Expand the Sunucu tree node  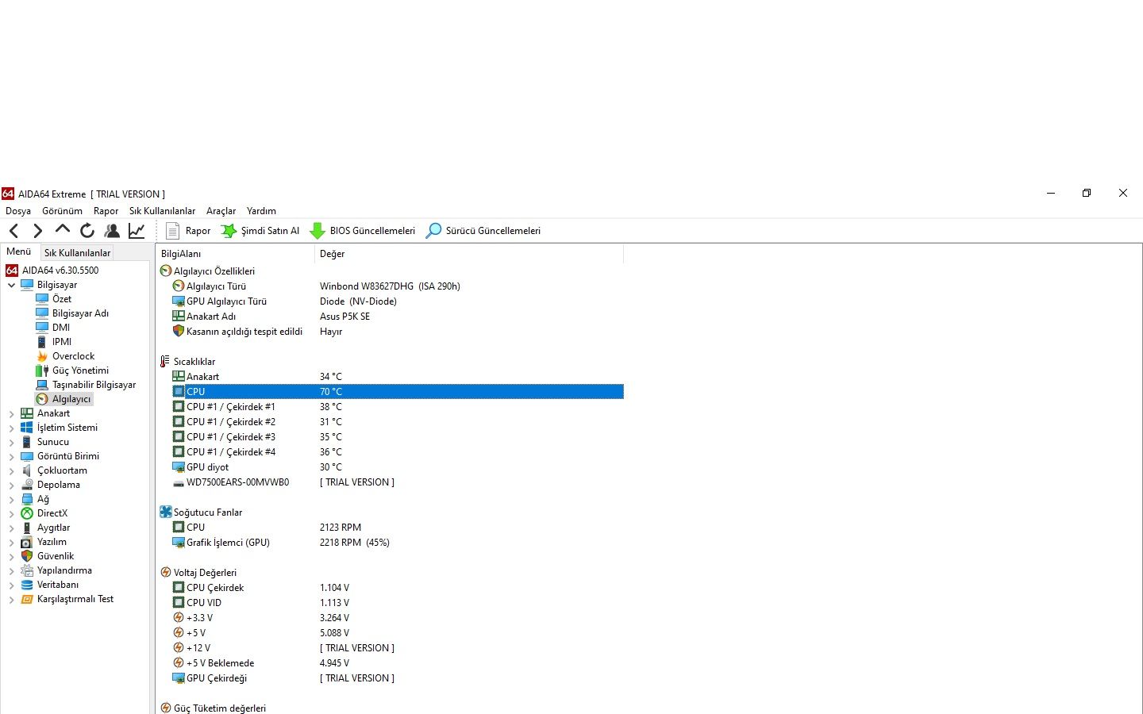click(x=11, y=442)
